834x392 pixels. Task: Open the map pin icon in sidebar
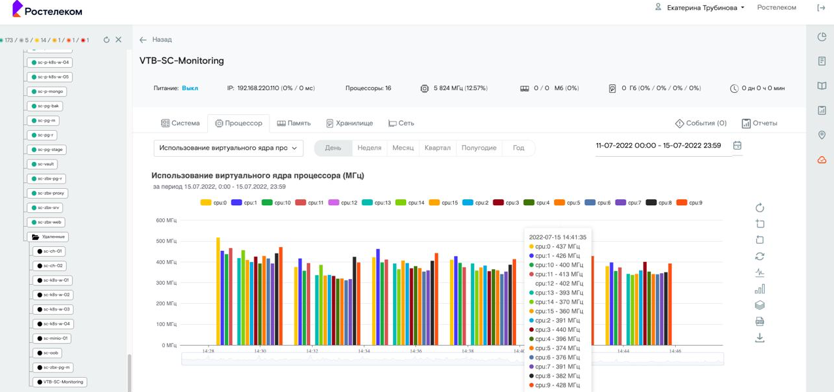(822, 135)
